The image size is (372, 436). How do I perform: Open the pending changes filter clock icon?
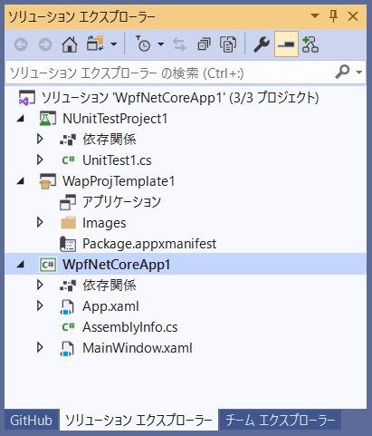pyautogui.click(x=143, y=44)
